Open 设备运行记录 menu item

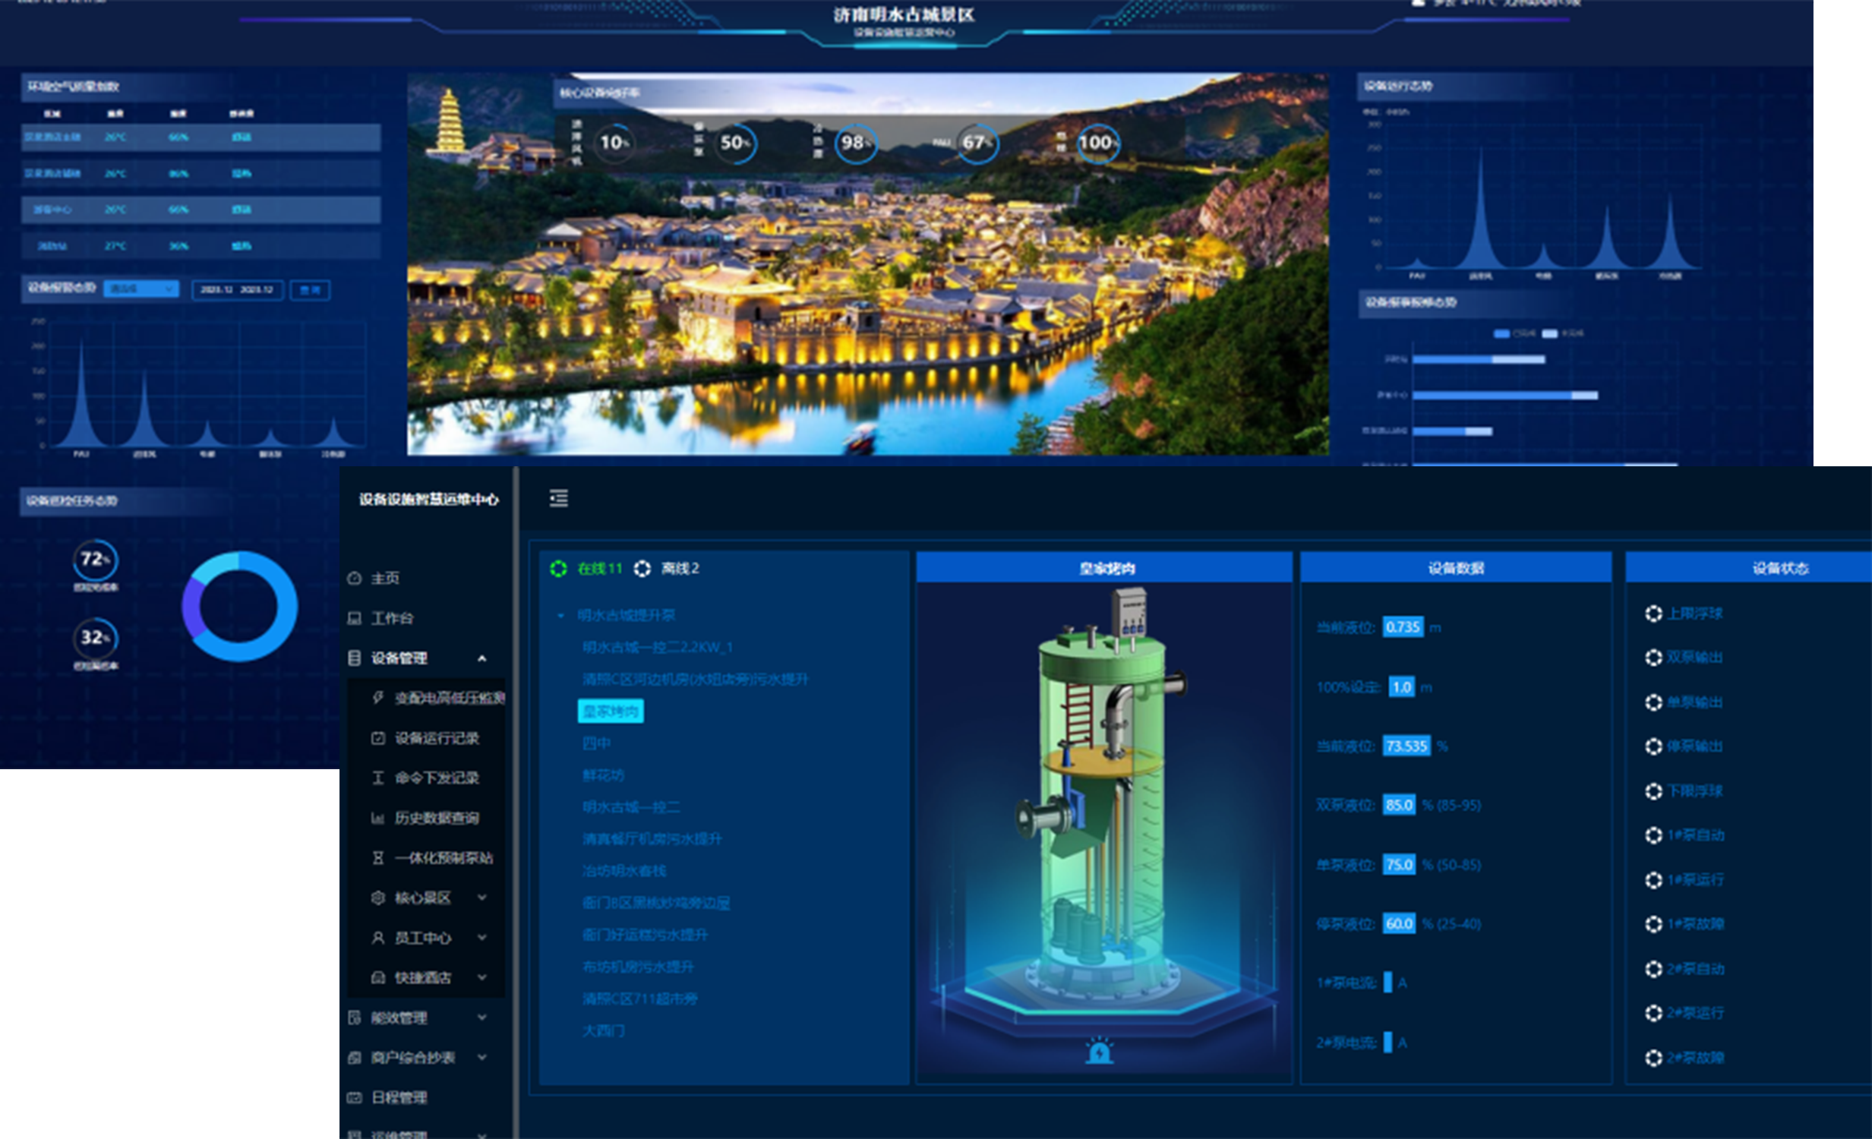pyautogui.click(x=437, y=738)
